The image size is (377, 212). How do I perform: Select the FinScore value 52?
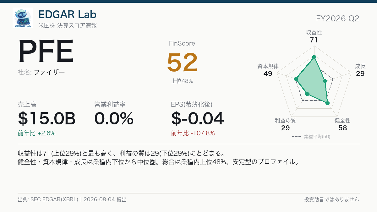tap(182, 62)
